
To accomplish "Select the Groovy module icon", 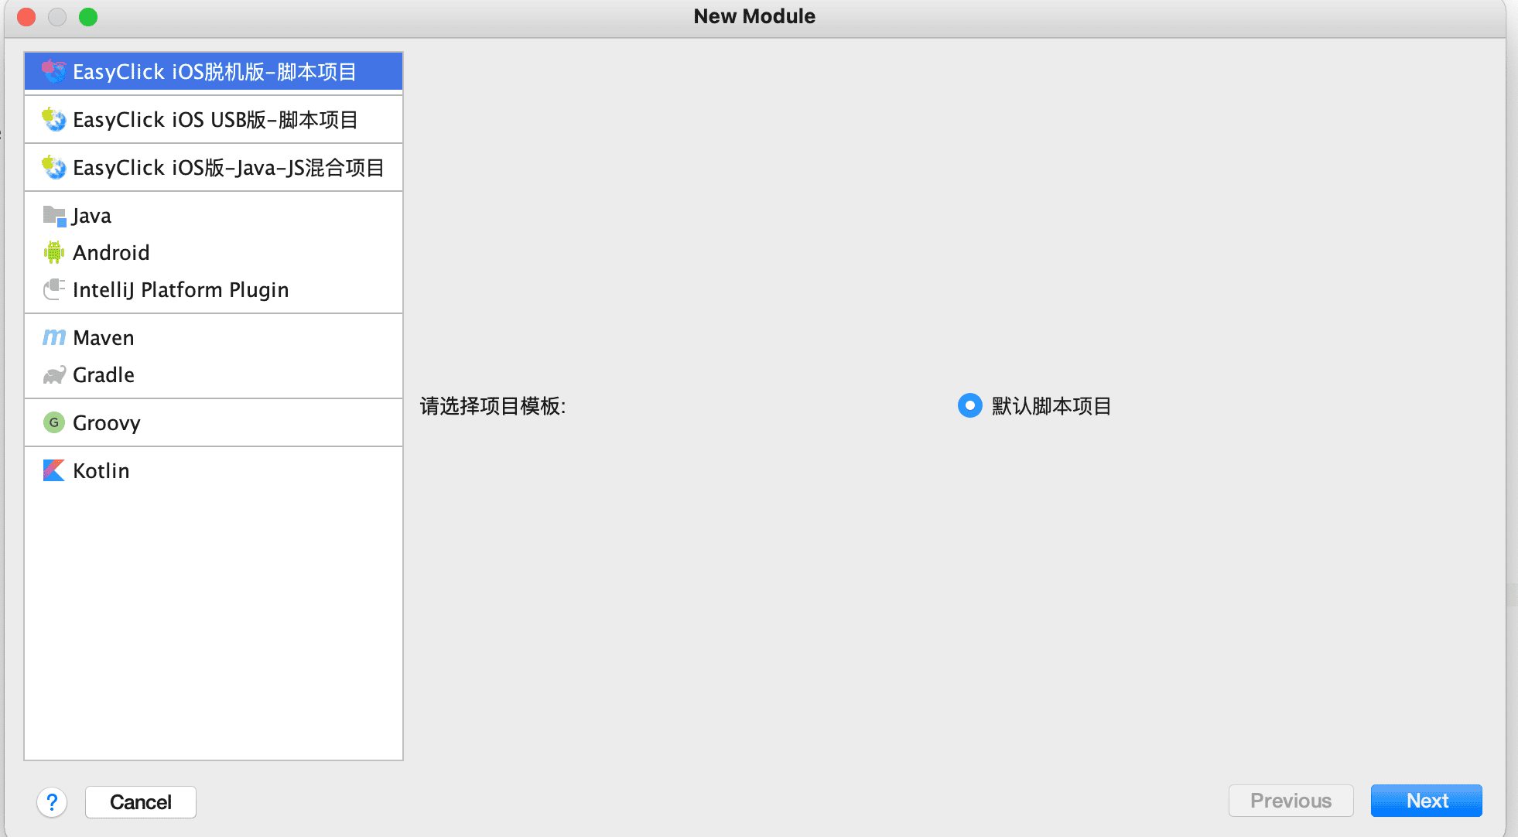I will point(52,422).
